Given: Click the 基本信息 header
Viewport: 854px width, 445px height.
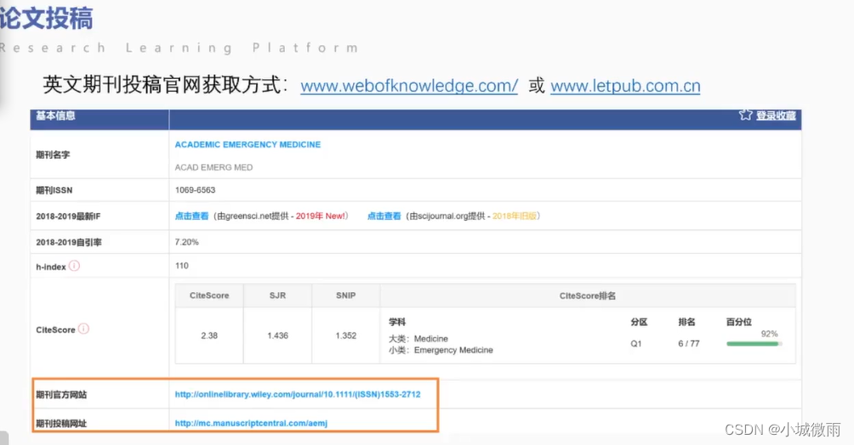Looking at the screenshot, I should tap(55, 115).
